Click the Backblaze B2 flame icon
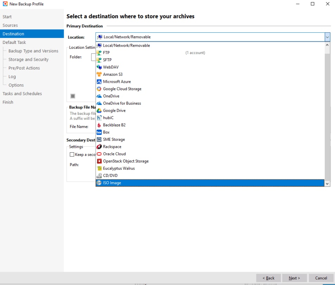Viewport: 335px width, 285px height. tap(99, 125)
